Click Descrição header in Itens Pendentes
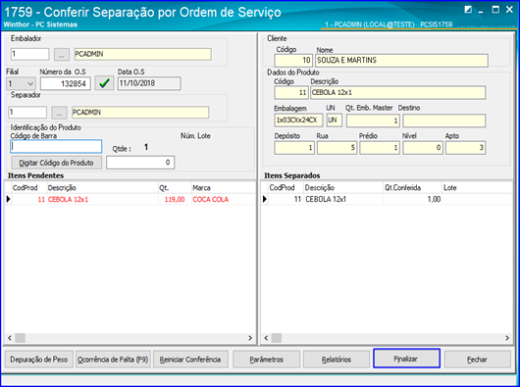520x387 pixels. [x=102, y=188]
